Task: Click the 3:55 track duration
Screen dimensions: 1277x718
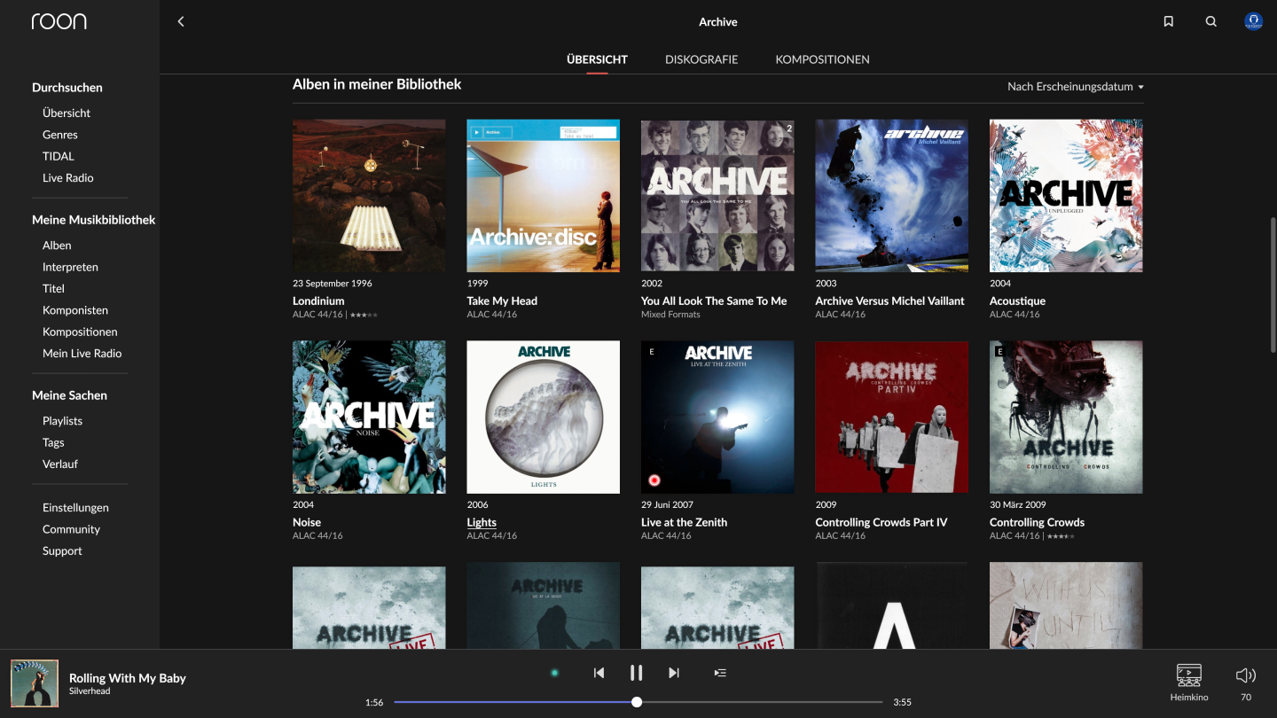Action: coord(902,702)
